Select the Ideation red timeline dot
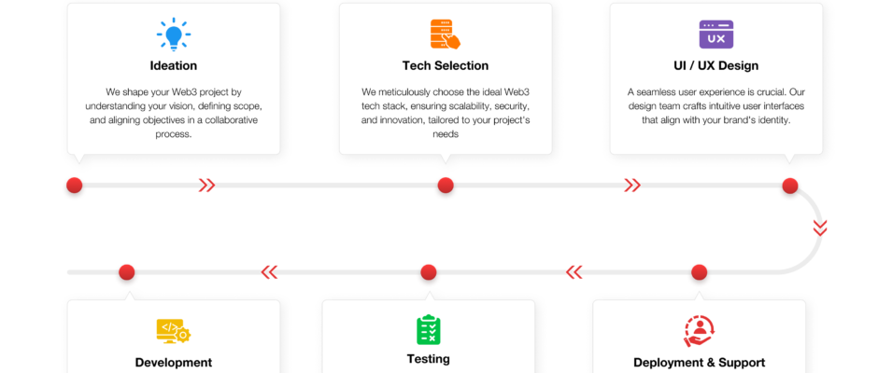The height and width of the screenshot is (373, 878). point(75,186)
